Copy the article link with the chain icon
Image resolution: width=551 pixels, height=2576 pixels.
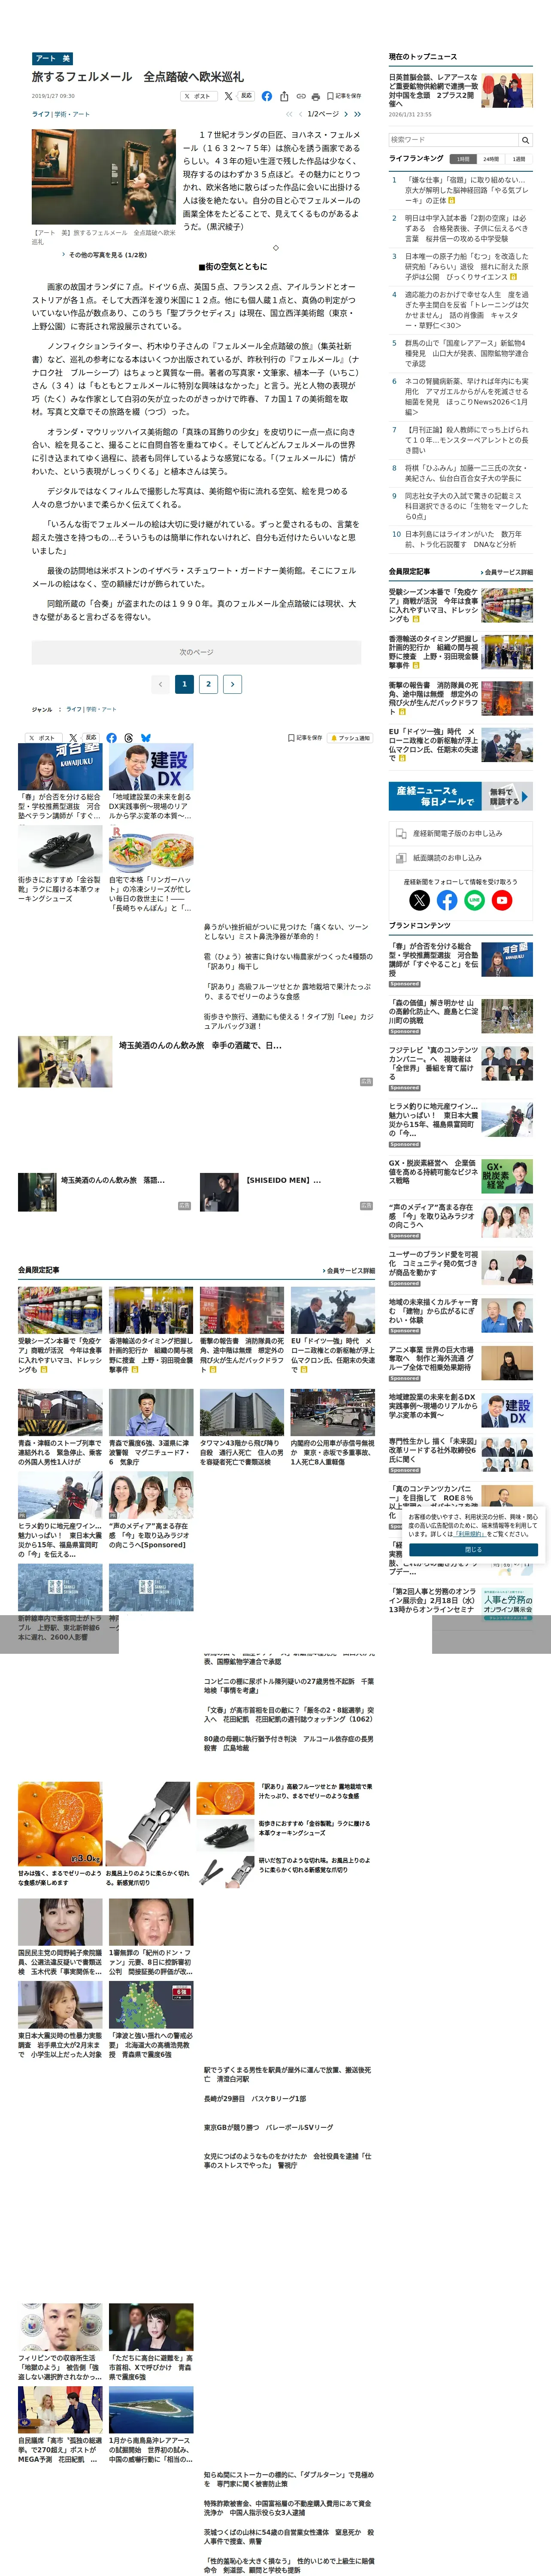point(300,96)
